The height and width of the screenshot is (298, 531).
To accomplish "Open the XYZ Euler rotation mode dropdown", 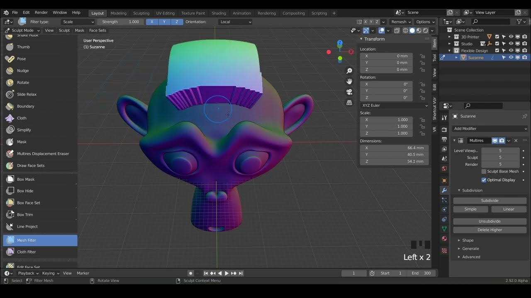I will (x=394, y=106).
